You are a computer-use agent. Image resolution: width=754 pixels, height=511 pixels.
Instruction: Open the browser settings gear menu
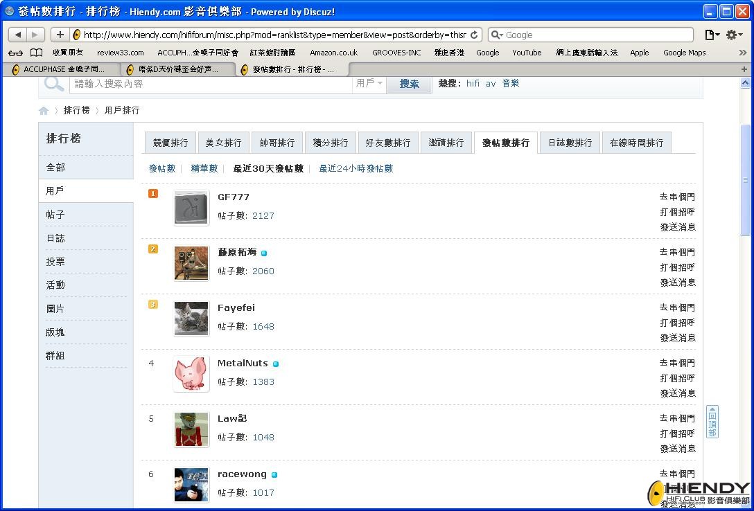pos(735,35)
